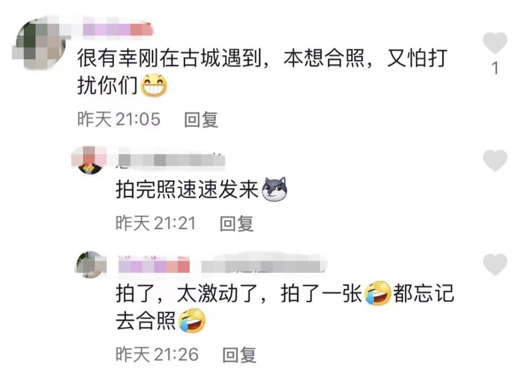Tap the laughing-crying emoji after '去合照'
The width and height of the screenshot is (528, 381).
pyautogui.click(x=192, y=320)
